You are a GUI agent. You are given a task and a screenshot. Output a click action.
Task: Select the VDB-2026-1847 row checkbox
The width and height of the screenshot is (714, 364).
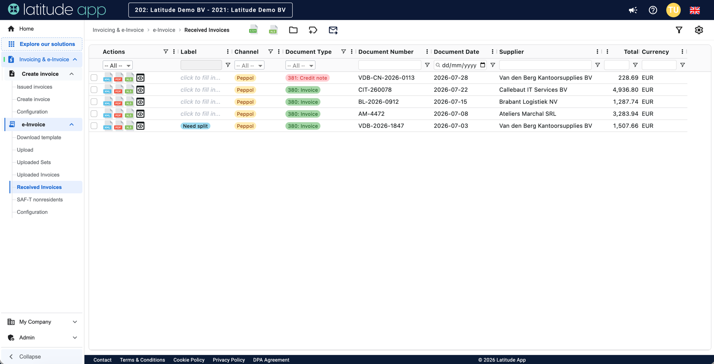(94, 126)
